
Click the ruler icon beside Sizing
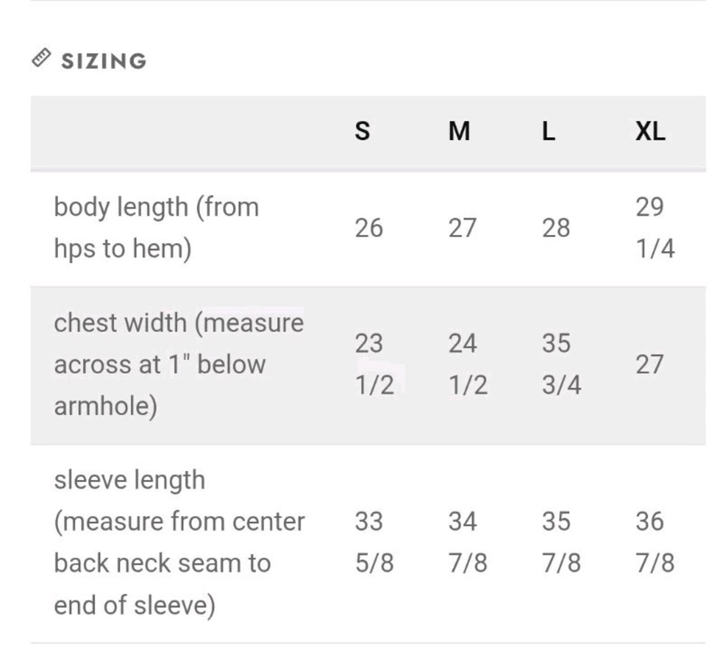(x=41, y=58)
